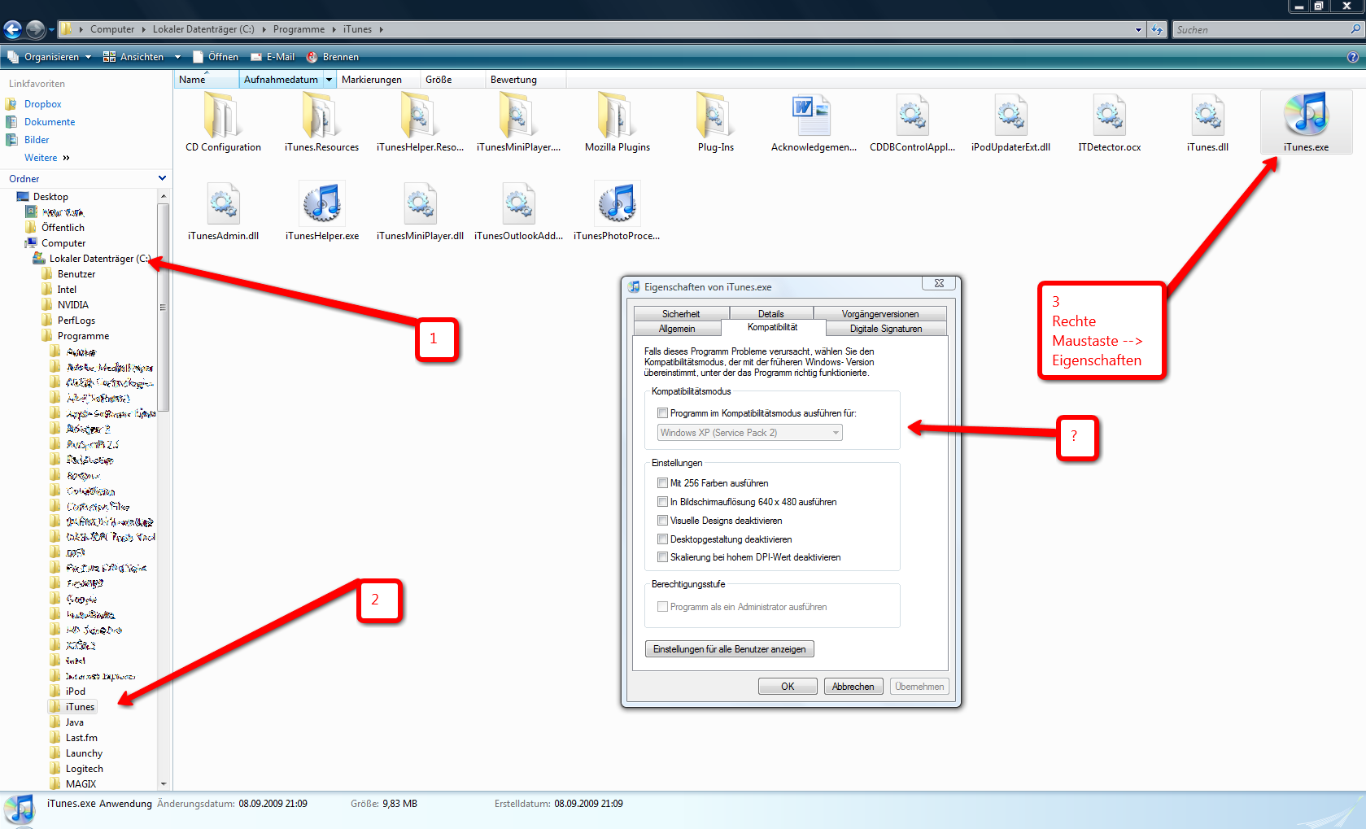Select the CDDBControlApple file icon

pos(912,116)
